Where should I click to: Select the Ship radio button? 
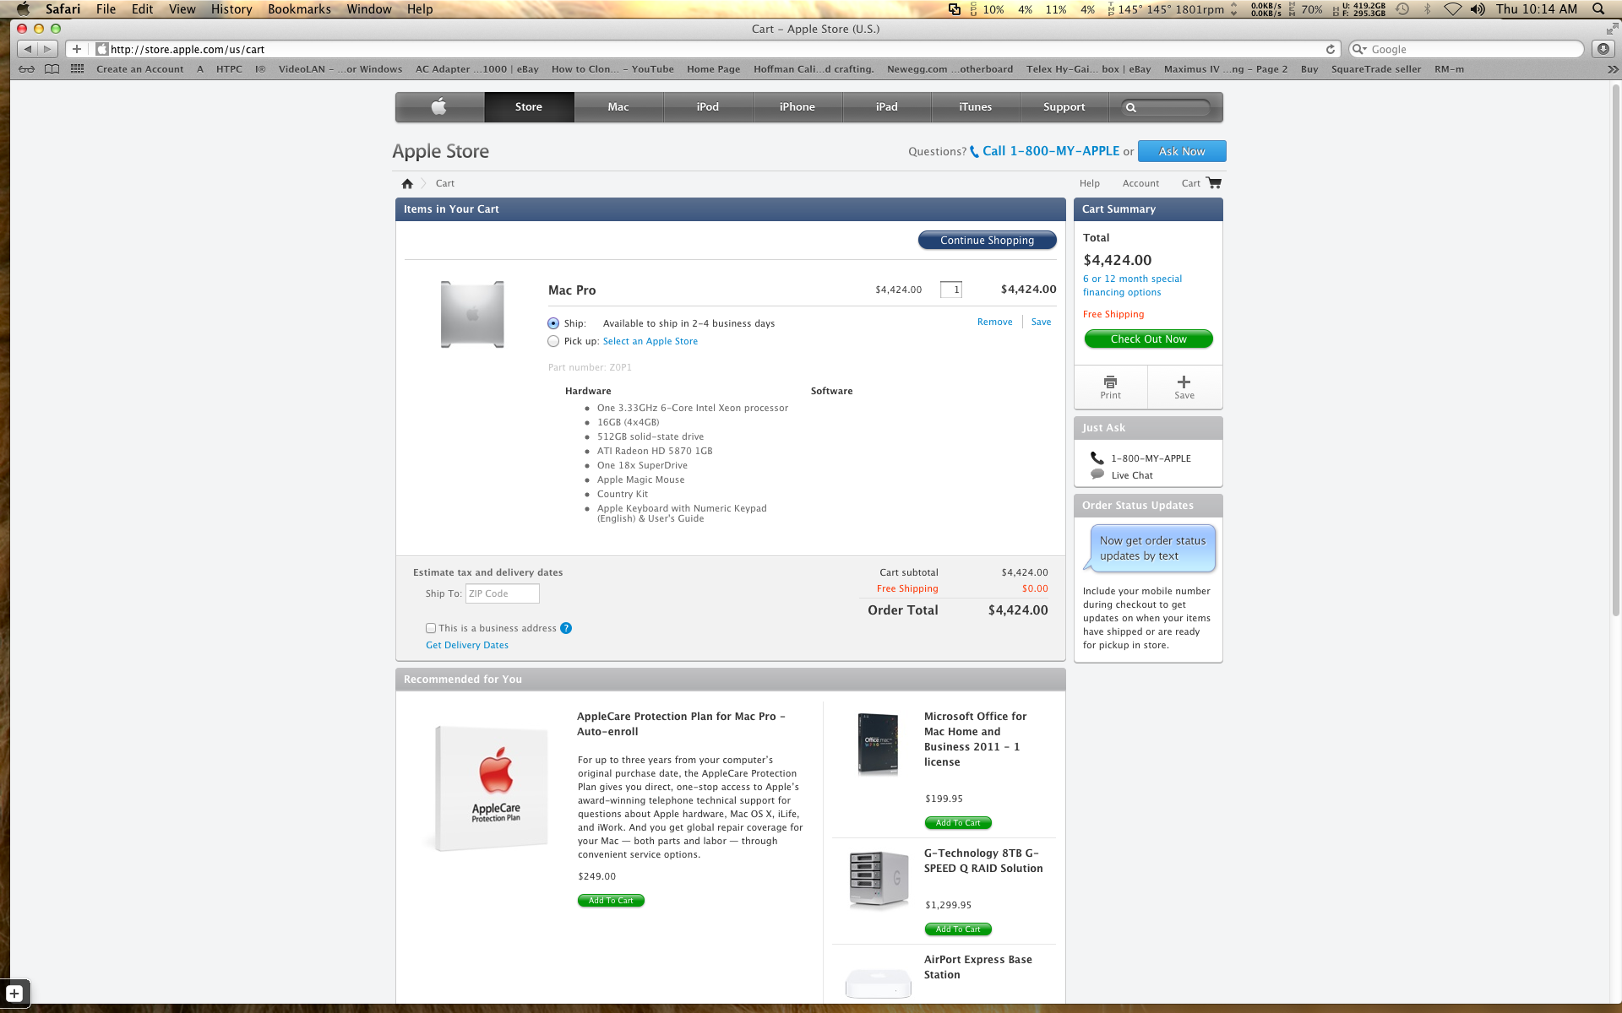point(553,323)
